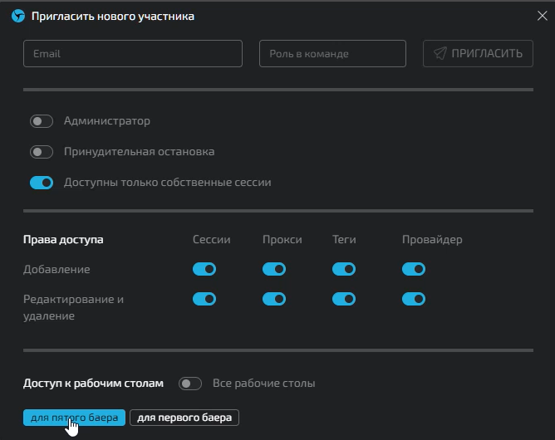Click the 'Права доступа' heading

(63, 240)
